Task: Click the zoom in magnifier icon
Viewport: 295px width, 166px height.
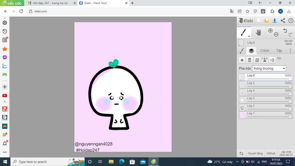Action: (x=270, y=31)
